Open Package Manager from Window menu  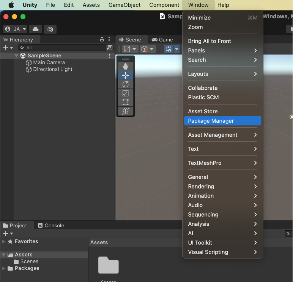click(222, 121)
